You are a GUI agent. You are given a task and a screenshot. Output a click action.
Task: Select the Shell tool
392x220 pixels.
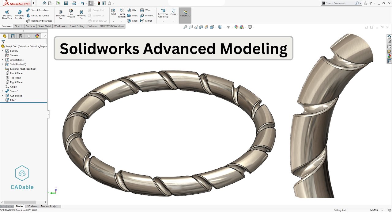[x=132, y=21]
